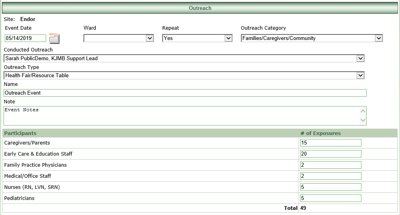Click the Outreach section header bar

click(x=200, y=8)
